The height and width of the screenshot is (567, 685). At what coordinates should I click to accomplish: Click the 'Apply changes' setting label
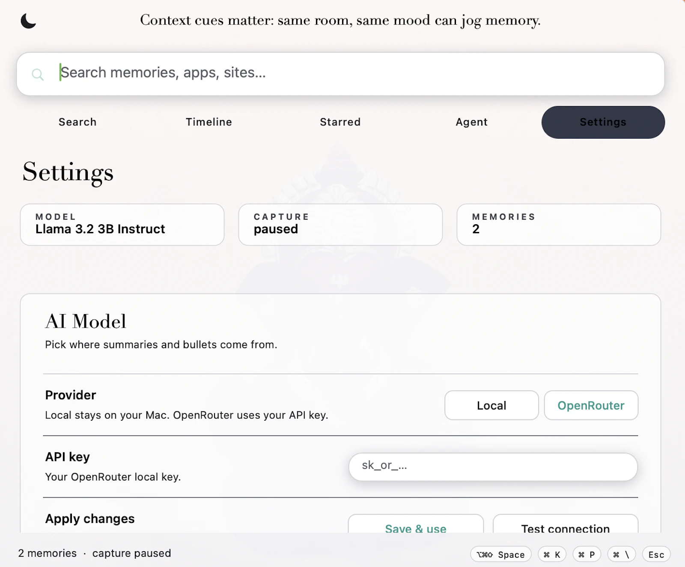90,519
